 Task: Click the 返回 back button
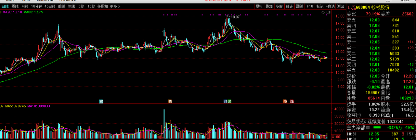(x=341, y=6)
